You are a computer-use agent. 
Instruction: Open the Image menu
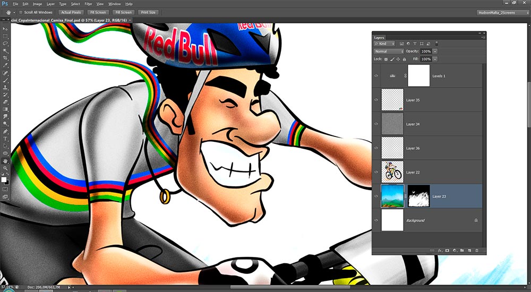(x=37, y=4)
